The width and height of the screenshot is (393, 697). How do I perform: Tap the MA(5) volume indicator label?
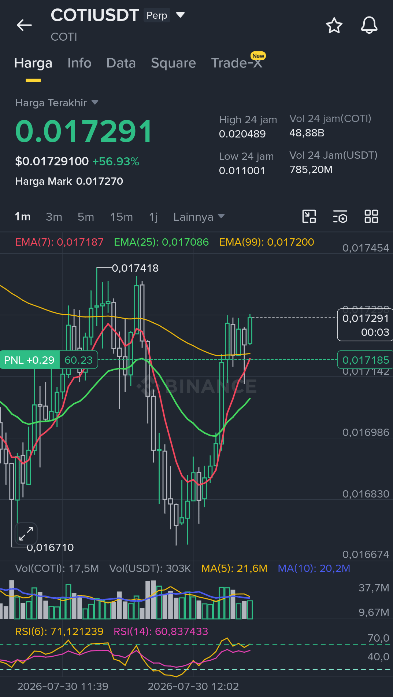tap(234, 568)
